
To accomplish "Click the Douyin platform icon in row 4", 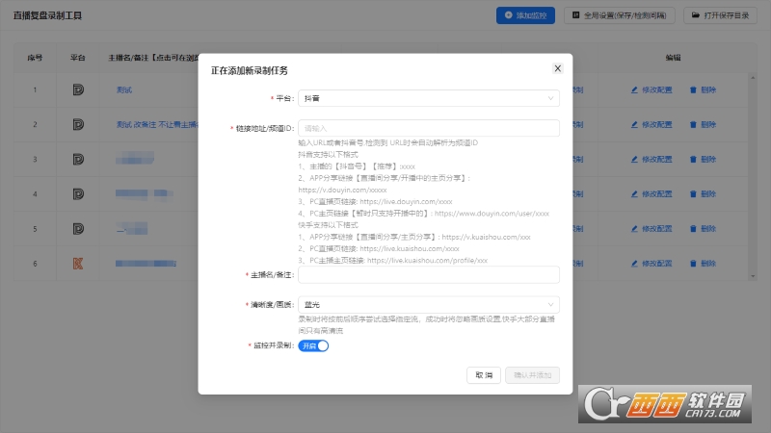I will click(78, 194).
